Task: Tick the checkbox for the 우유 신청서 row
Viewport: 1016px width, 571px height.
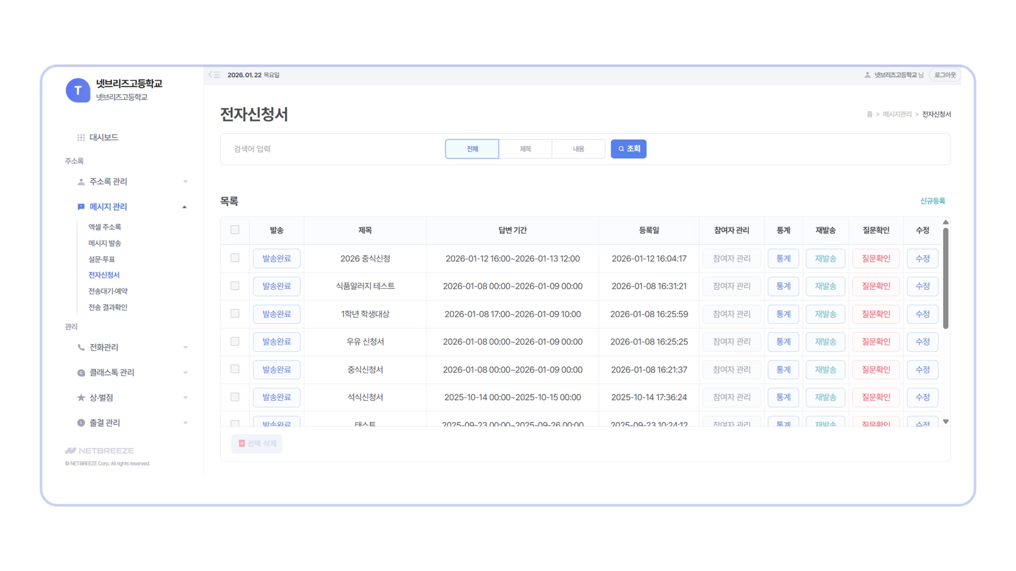Action: click(x=235, y=342)
